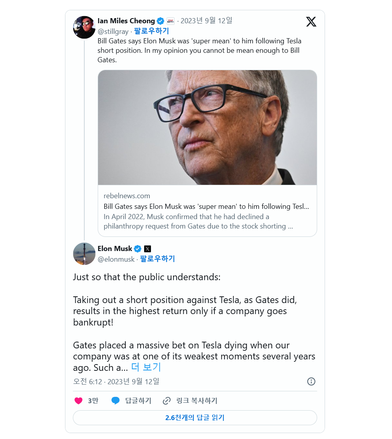Open Ian Miles Cheong's profile avatar
The image size is (392, 439).
84,27
